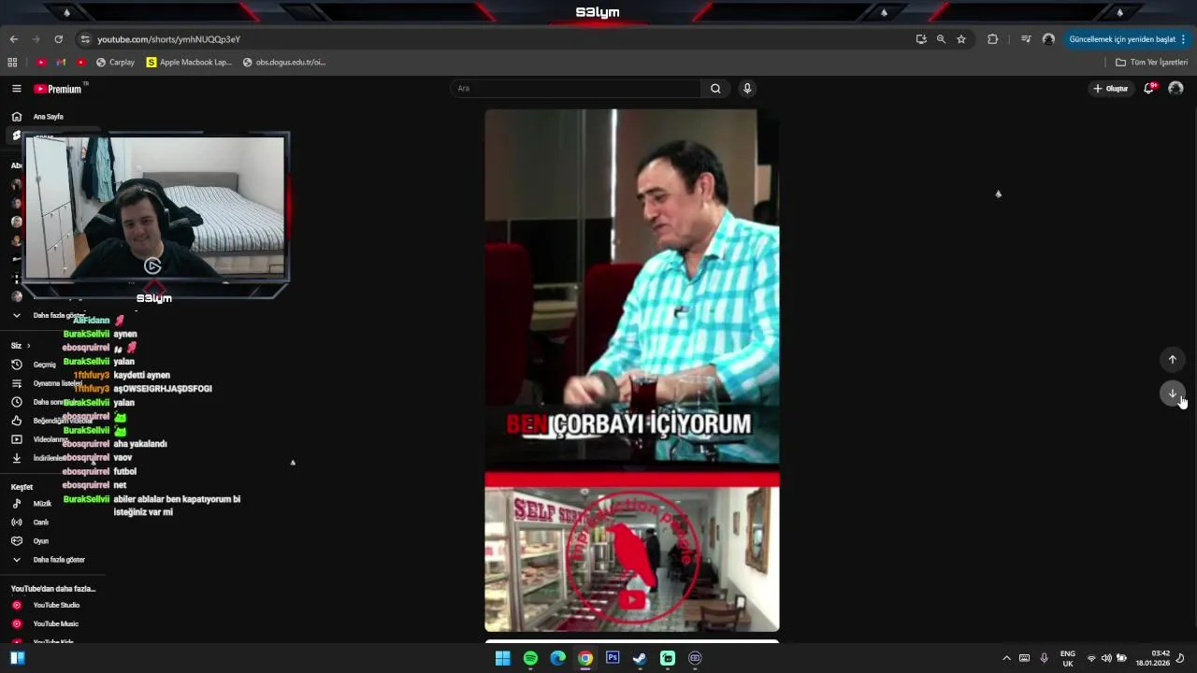Open the Chrome apps grid in bookmarks bar
This screenshot has height=673, width=1197.
[12, 63]
